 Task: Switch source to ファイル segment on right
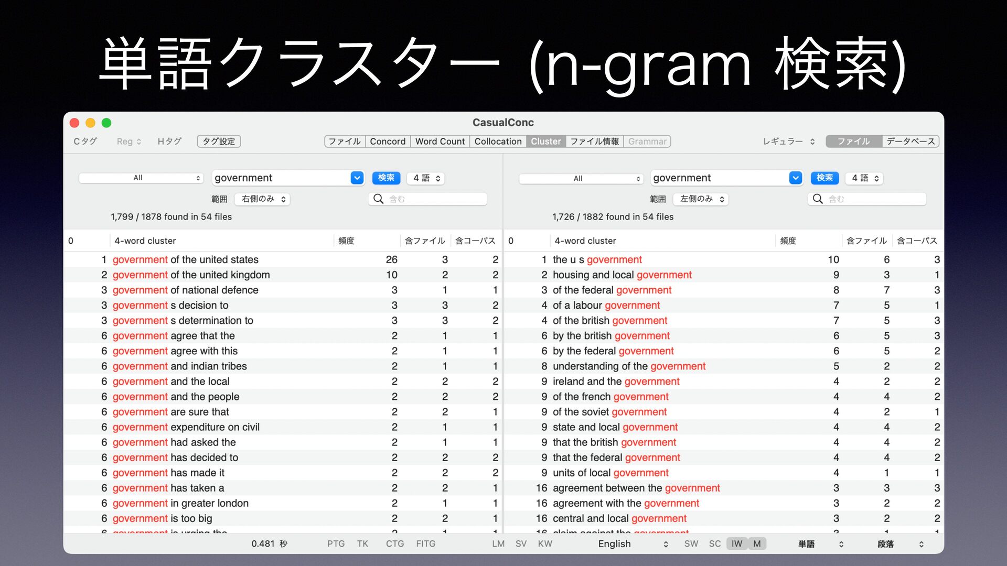coord(854,141)
